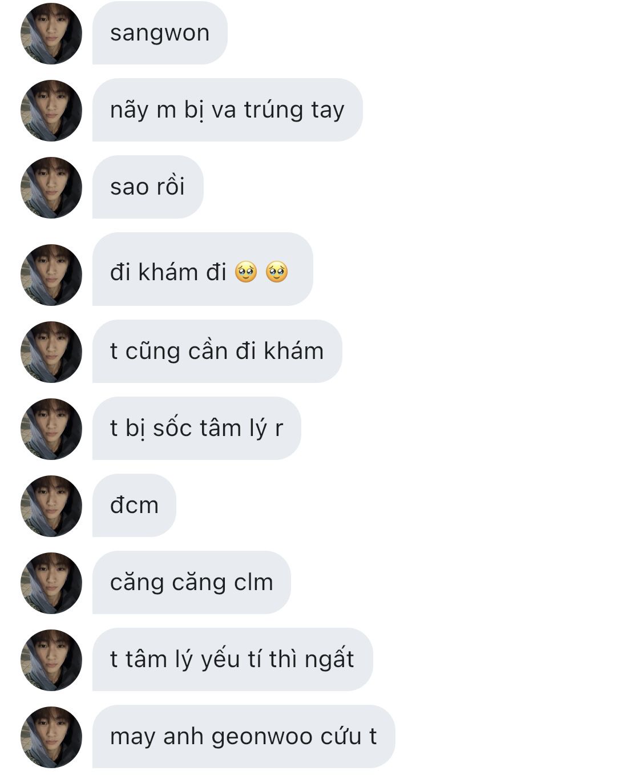The image size is (642, 775).
Task: Select the 'nãy m bị va trúng tay' bubble
Action: click(x=227, y=110)
